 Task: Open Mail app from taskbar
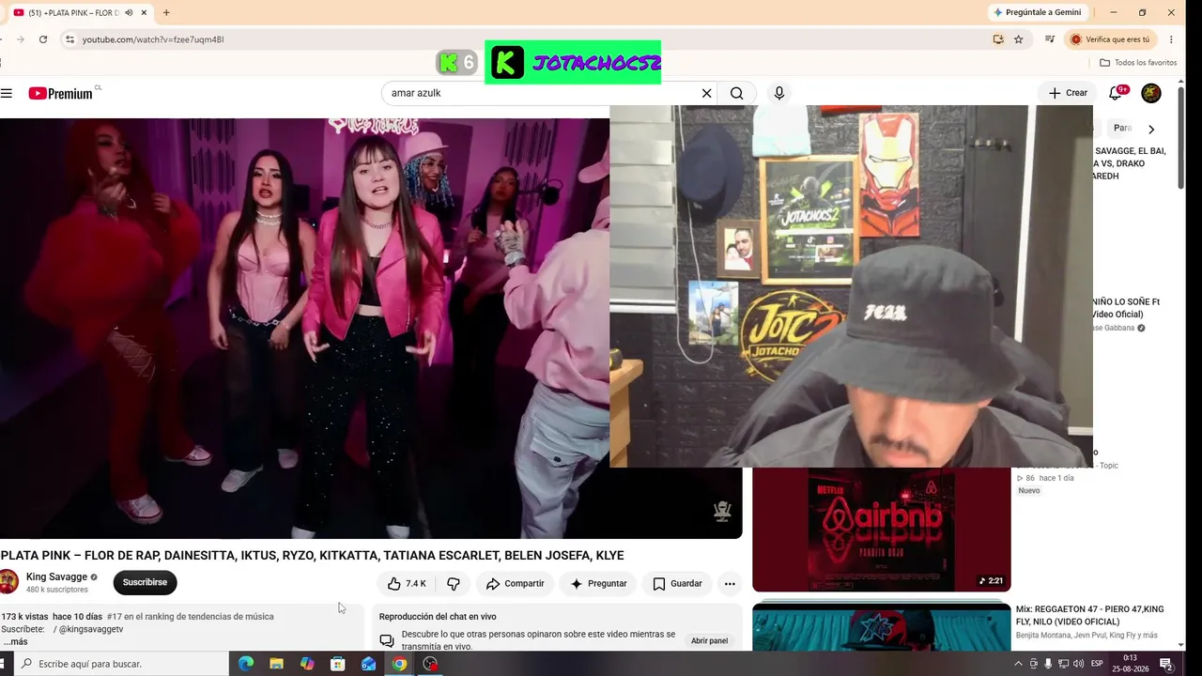pos(368,664)
